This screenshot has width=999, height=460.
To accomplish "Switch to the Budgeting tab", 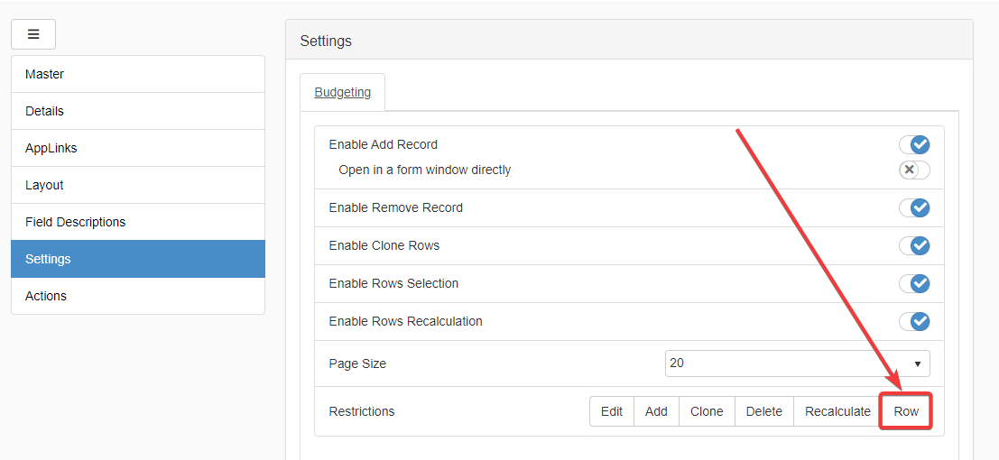I will tap(342, 92).
